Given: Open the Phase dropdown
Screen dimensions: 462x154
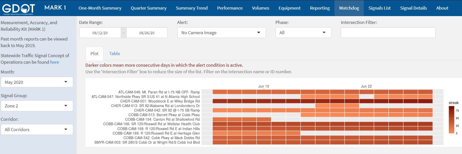Looking at the screenshot, I should [x=303, y=33].
